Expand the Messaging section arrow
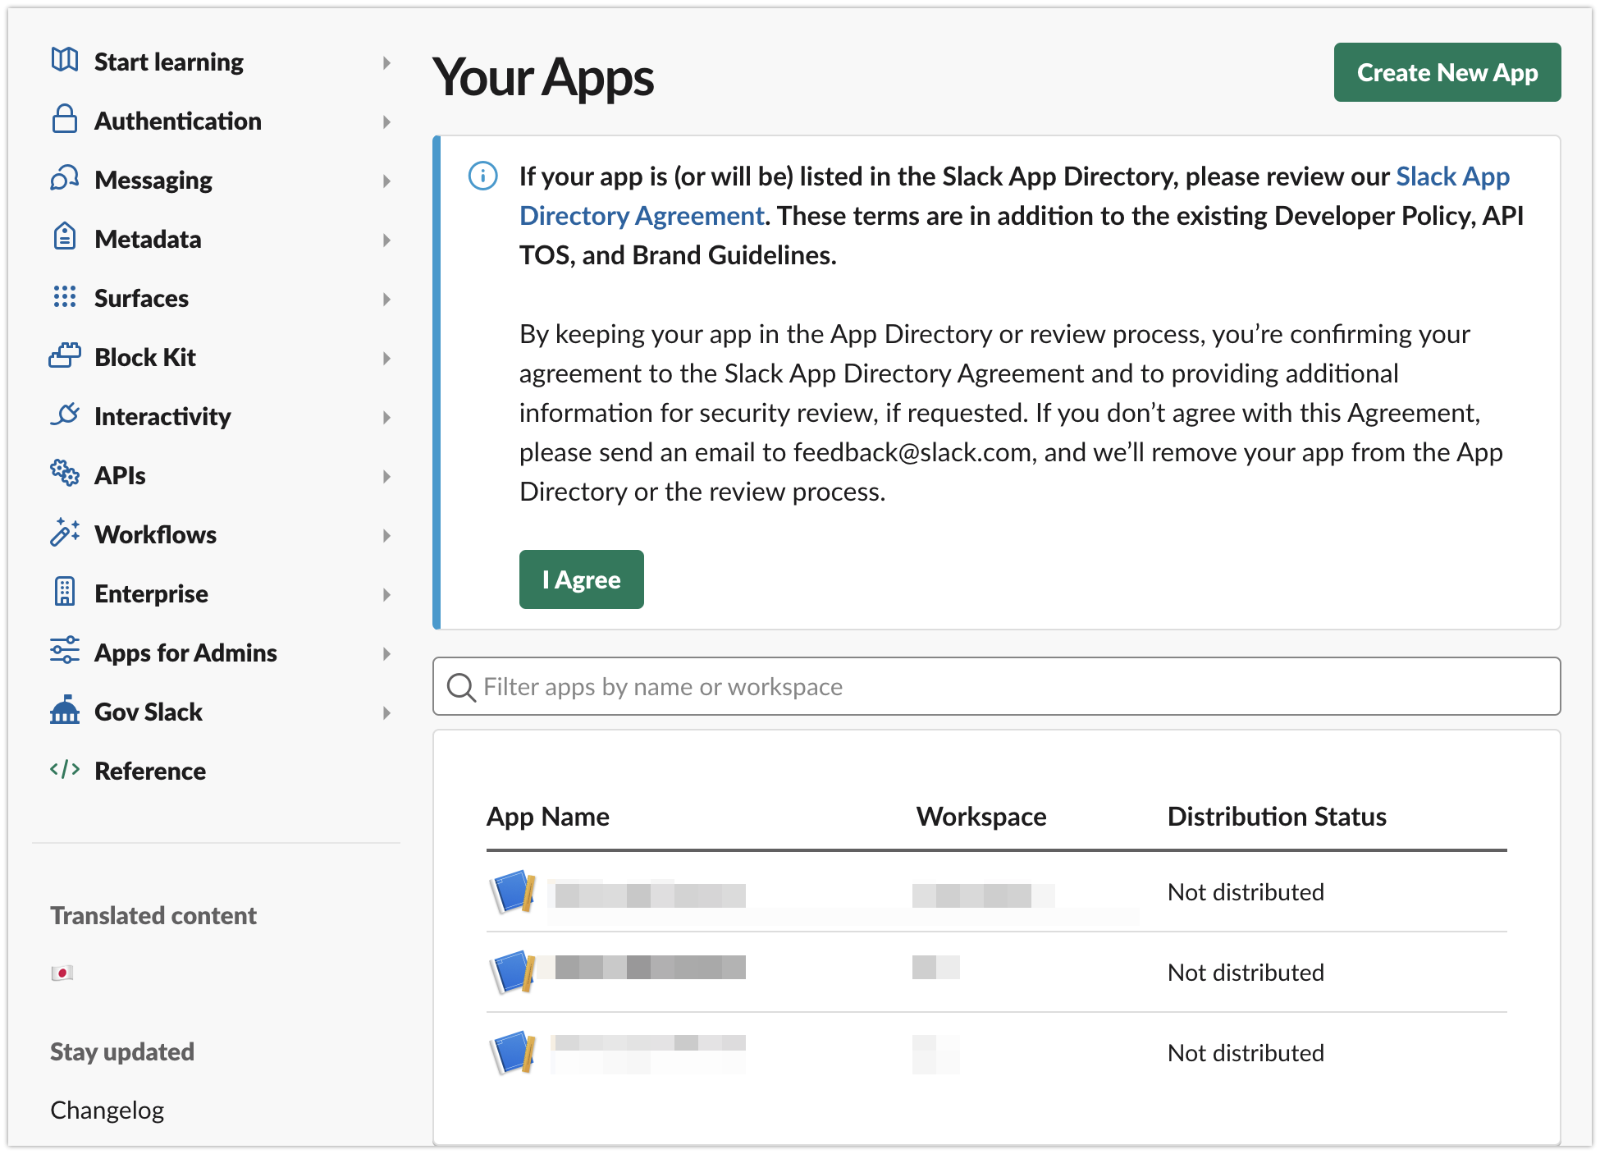The height and width of the screenshot is (1154, 1600). (386, 181)
